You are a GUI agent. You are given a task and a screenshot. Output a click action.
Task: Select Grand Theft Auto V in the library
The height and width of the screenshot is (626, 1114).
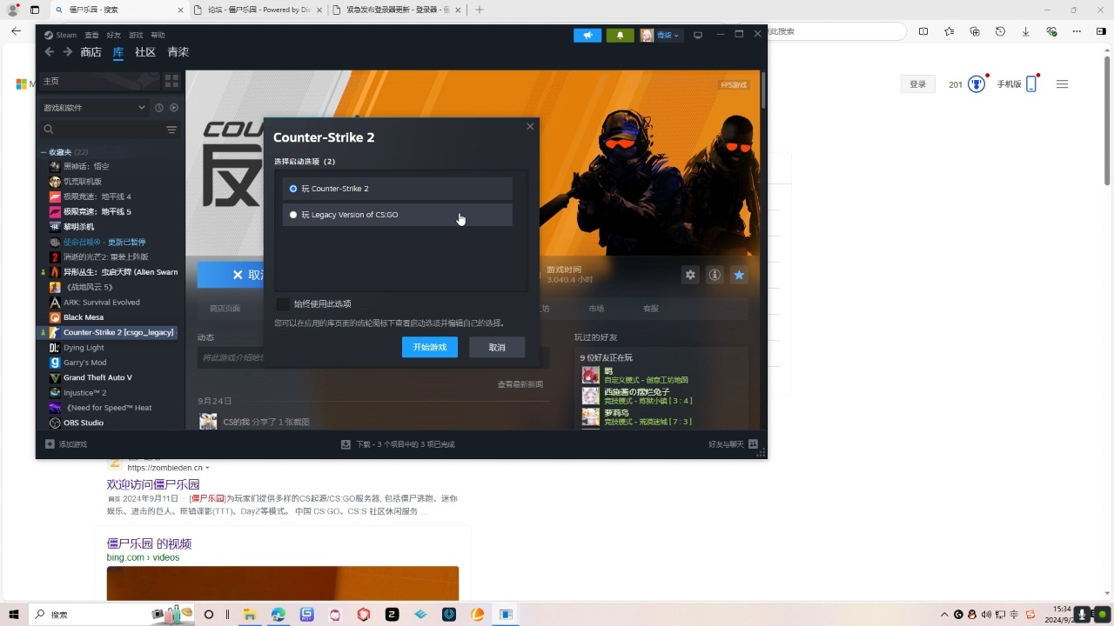coord(97,377)
